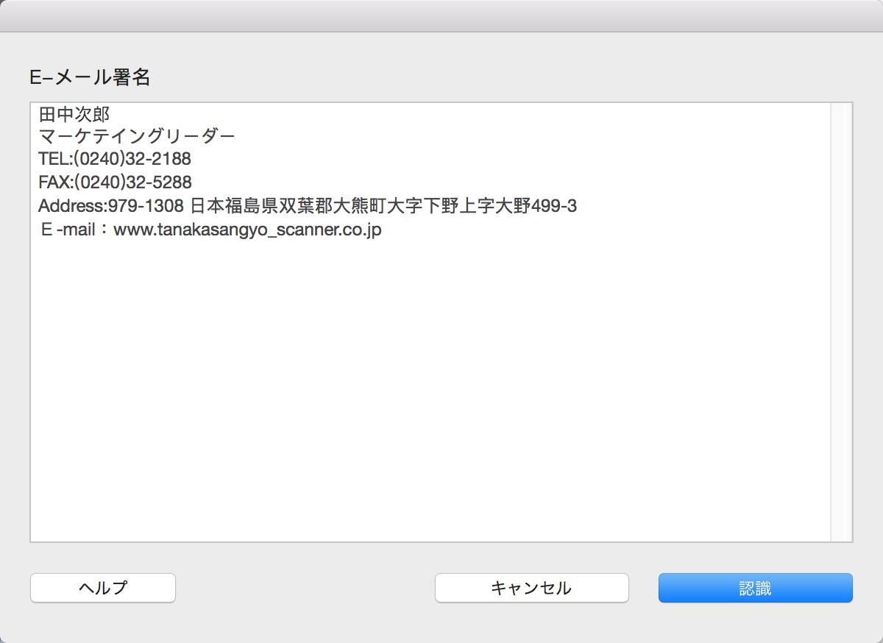The image size is (883, 643).
Task: Click the dialog's title bar
Action: (441, 15)
